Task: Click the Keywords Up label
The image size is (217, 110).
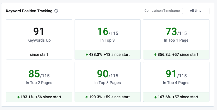Action: [39, 40]
